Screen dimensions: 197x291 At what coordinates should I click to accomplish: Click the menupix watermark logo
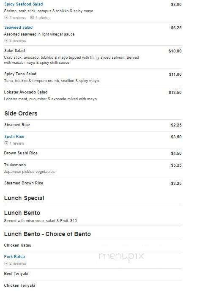pyautogui.click(x=121, y=256)
